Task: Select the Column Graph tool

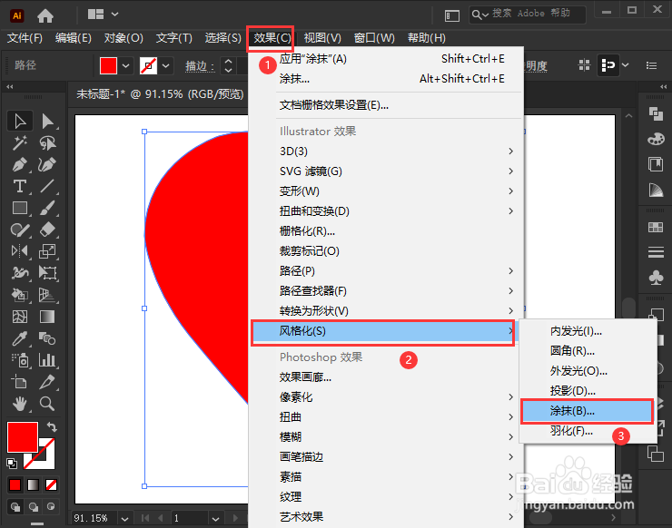Action: [47, 360]
